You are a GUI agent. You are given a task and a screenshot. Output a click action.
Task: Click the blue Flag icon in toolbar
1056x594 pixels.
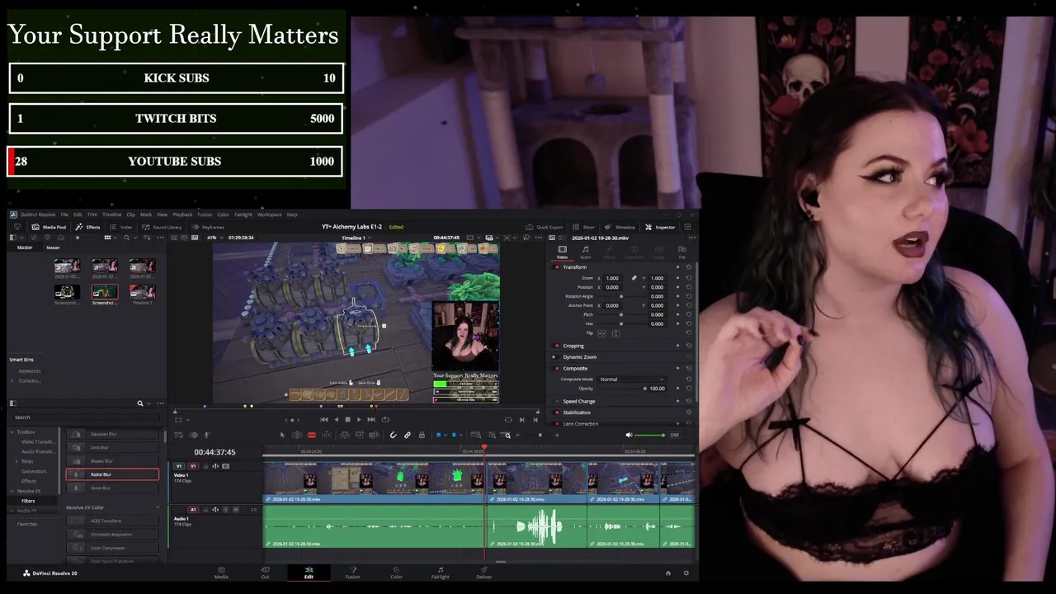click(x=439, y=435)
